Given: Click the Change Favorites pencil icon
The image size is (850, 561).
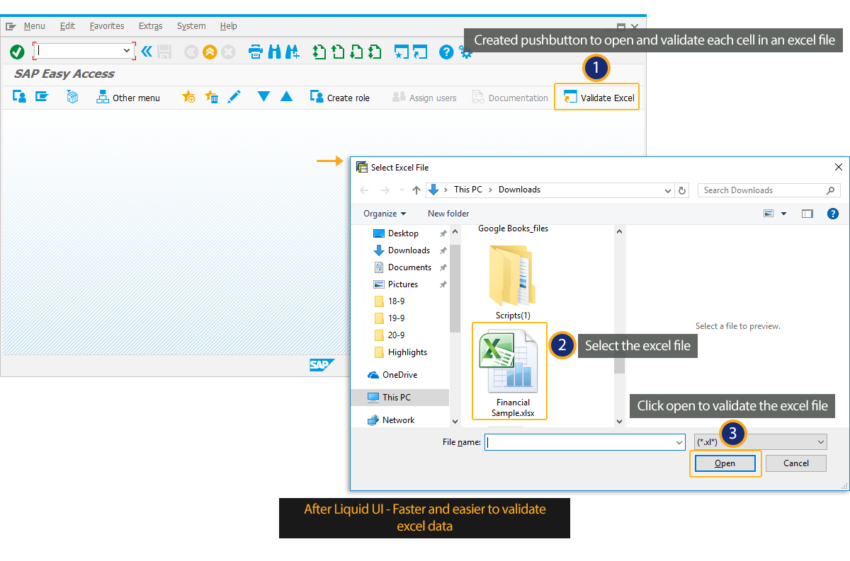Looking at the screenshot, I should point(234,97).
